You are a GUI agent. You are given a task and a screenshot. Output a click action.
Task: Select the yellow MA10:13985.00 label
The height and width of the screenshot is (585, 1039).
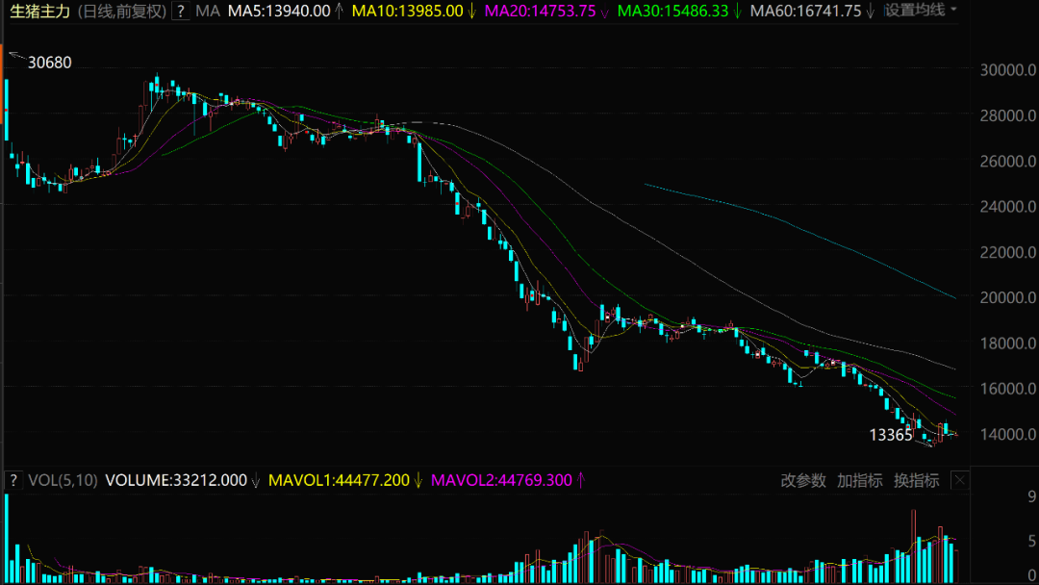point(408,11)
